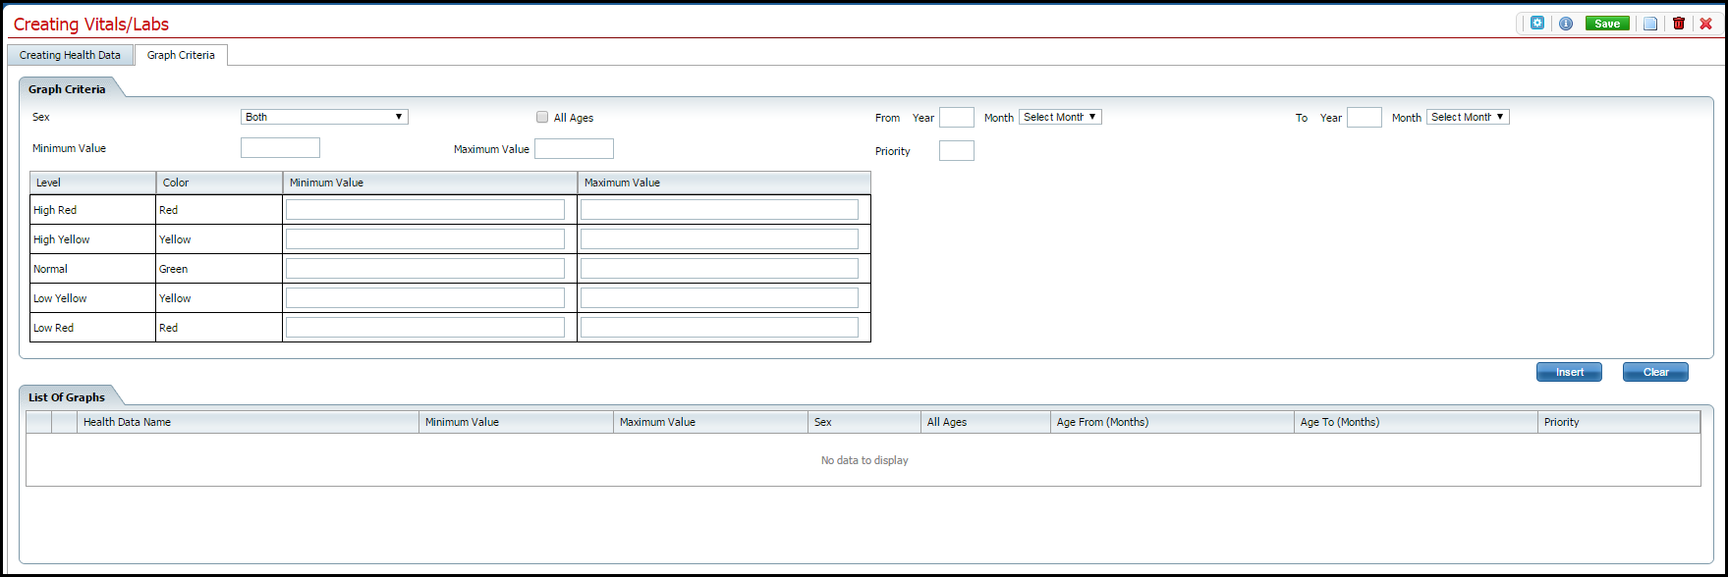
Task: Click the Insert button
Action: click(1569, 372)
